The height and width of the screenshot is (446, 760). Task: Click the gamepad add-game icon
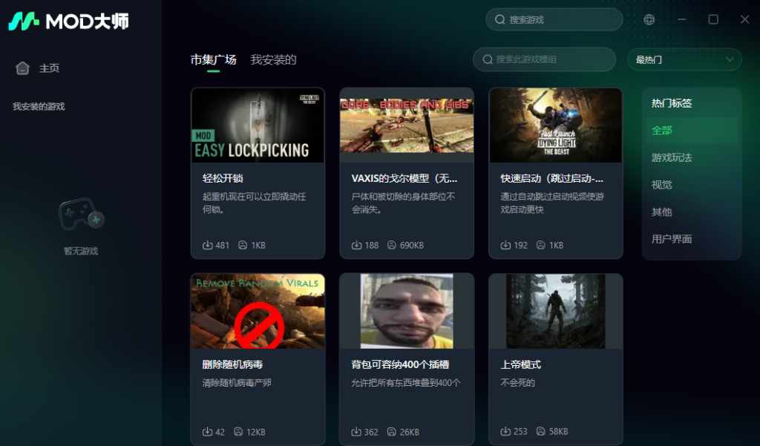point(81,214)
